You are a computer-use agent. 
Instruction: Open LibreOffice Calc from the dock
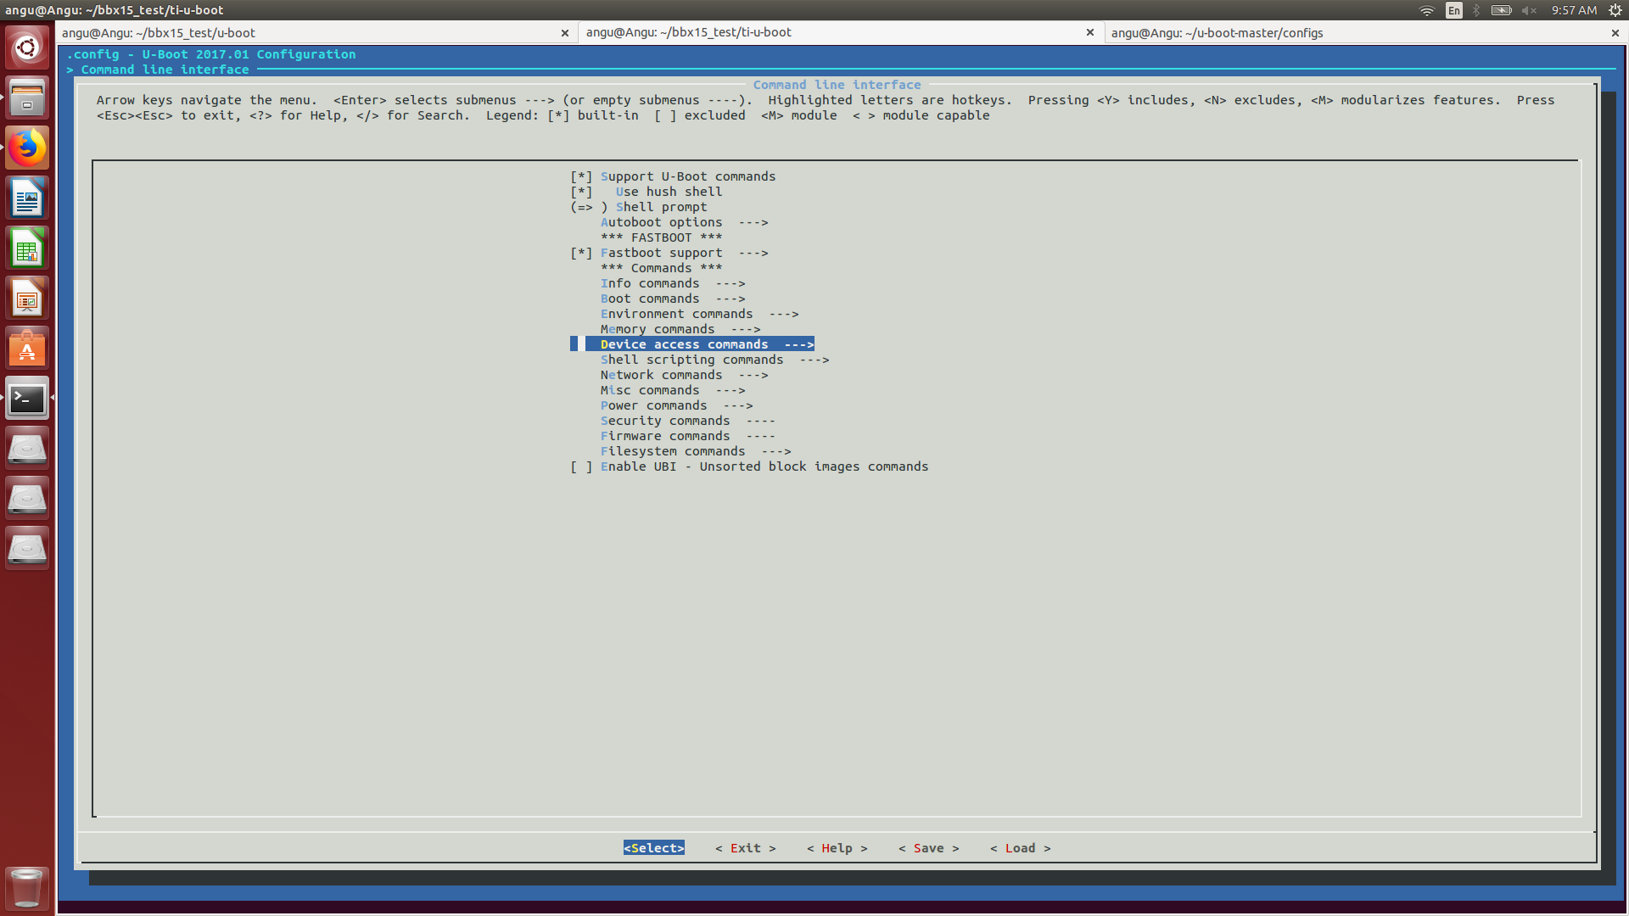(x=27, y=249)
